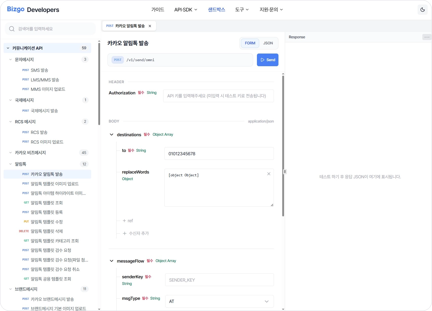
Task: Collapse the destinations section
Action: pyautogui.click(x=111, y=134)
